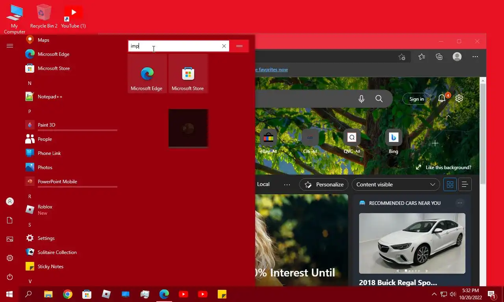This screenshot has height=302, width=504.
Task: Click the tile group drag handle
Action: tap(239, 46)
